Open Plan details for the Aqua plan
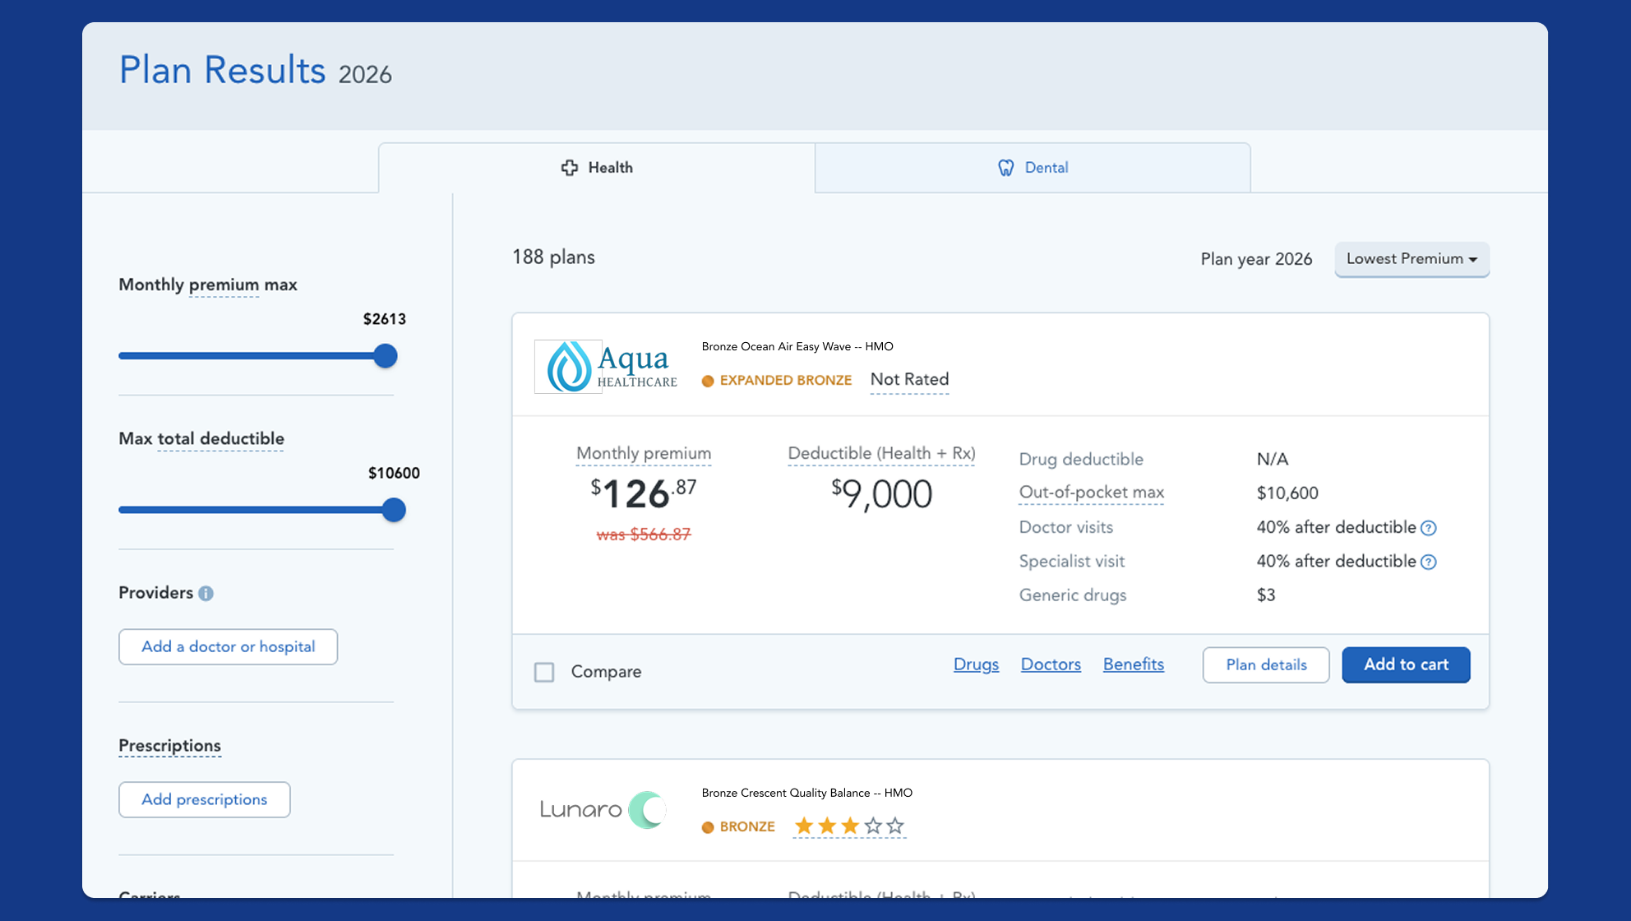The width and height of the screenshot is (1631, 921). 1265,664
